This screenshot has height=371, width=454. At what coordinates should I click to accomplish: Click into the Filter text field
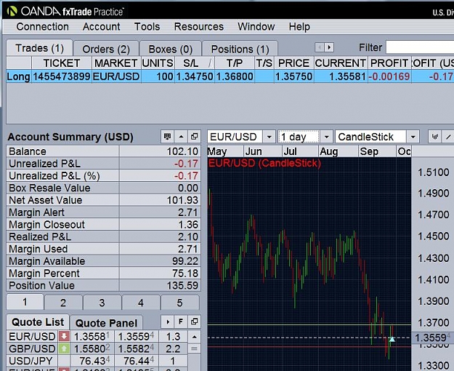coord(420,47)
